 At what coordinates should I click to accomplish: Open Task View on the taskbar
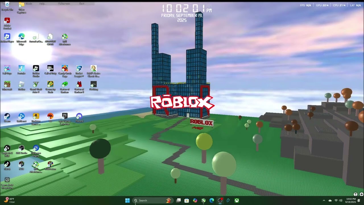click(178, 200)
